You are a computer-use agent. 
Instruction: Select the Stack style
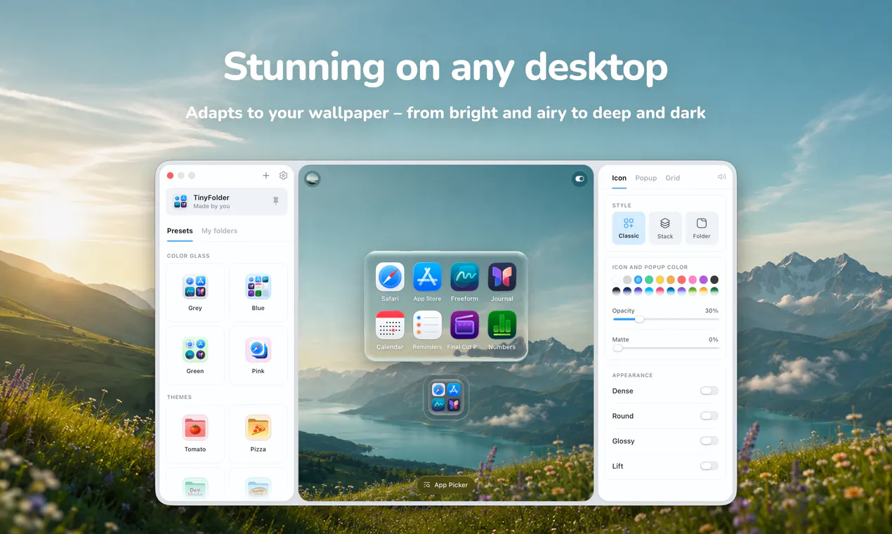click(x=665, y=228)
